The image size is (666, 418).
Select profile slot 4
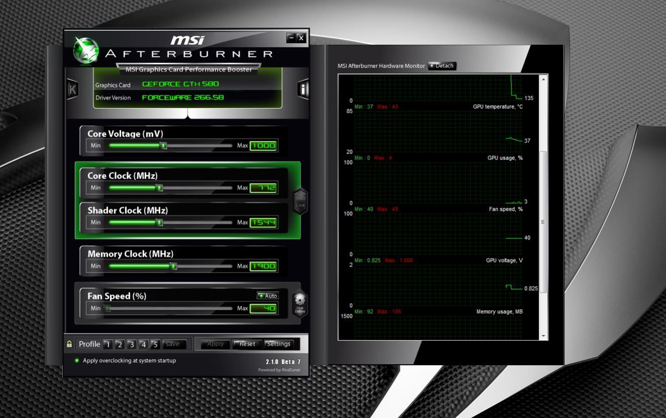(x=144, y=345)
